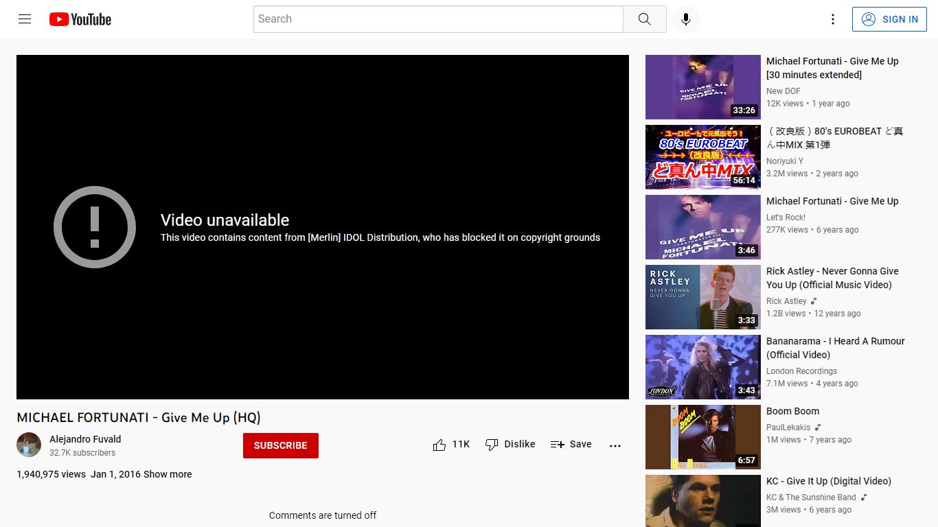
Task: Play Rick Astley Never Gonna Give You Up thumbnail
Action: click(703, 297)
